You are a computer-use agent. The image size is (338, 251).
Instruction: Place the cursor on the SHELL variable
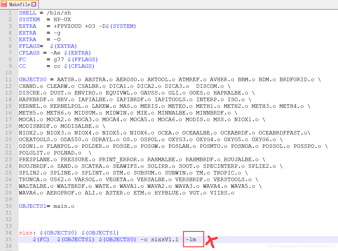tap(28, 13)
